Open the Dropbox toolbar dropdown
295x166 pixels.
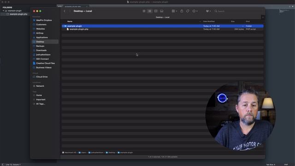coord(208,11)
